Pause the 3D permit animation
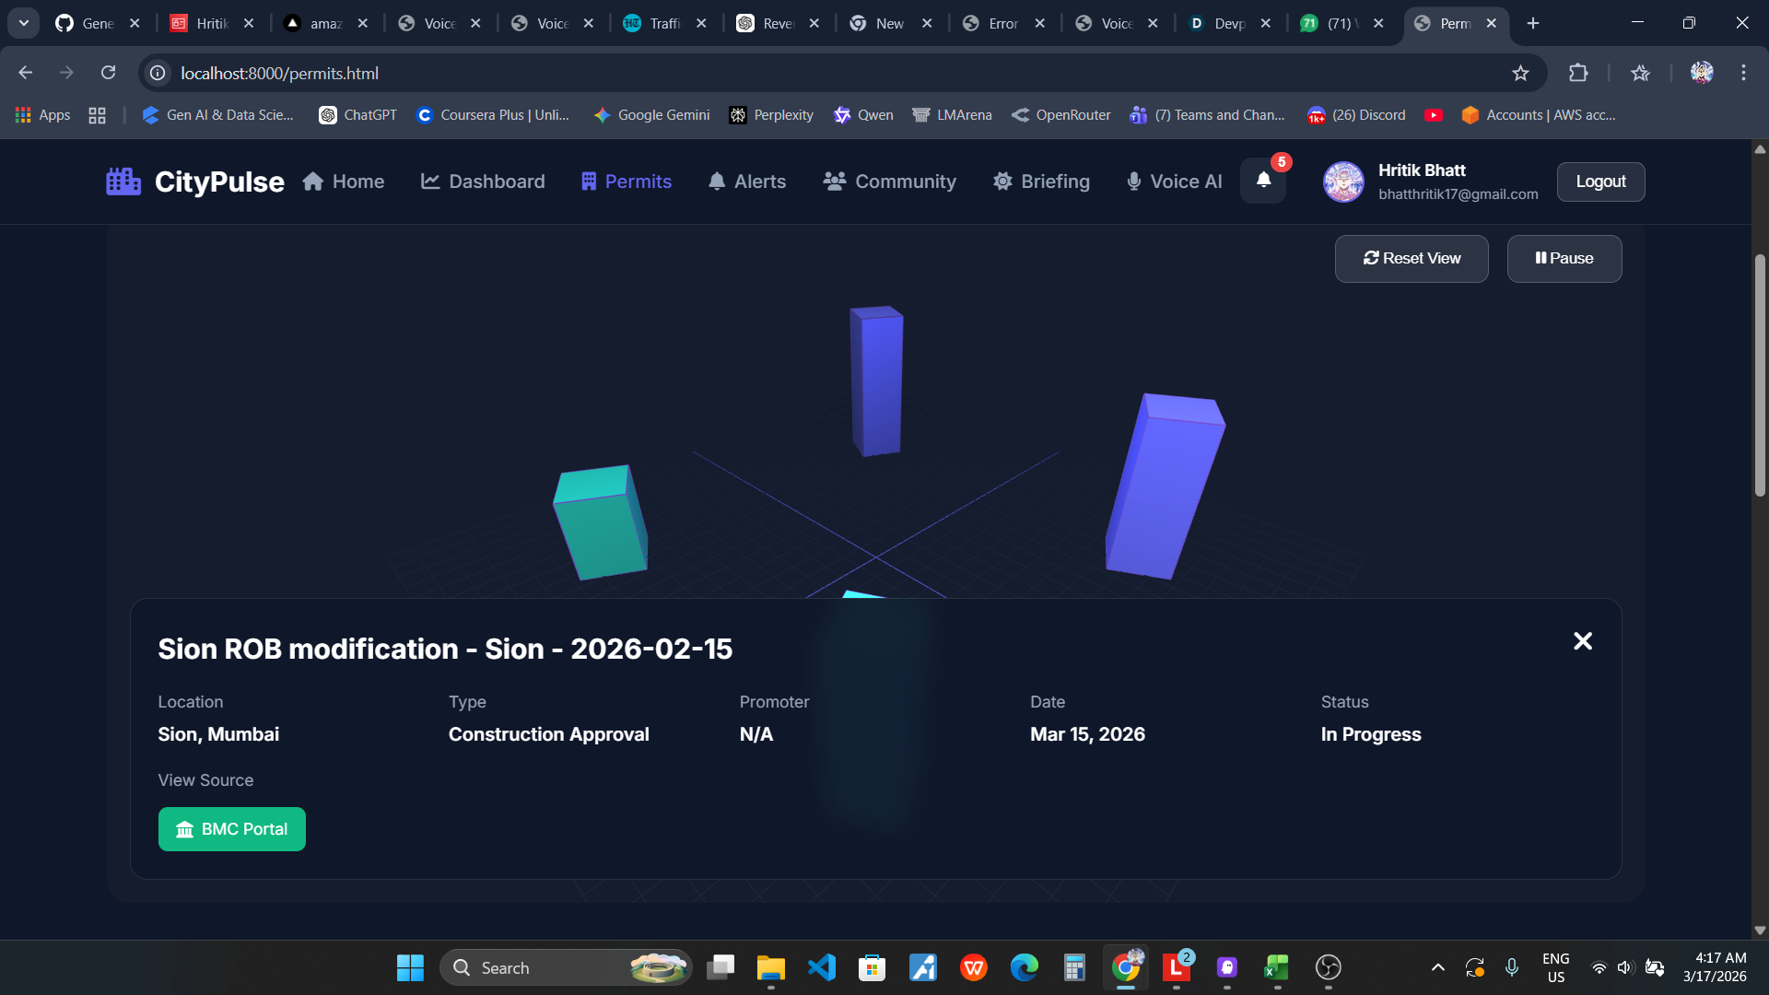1769x995 pixels. pos(1564,259)
